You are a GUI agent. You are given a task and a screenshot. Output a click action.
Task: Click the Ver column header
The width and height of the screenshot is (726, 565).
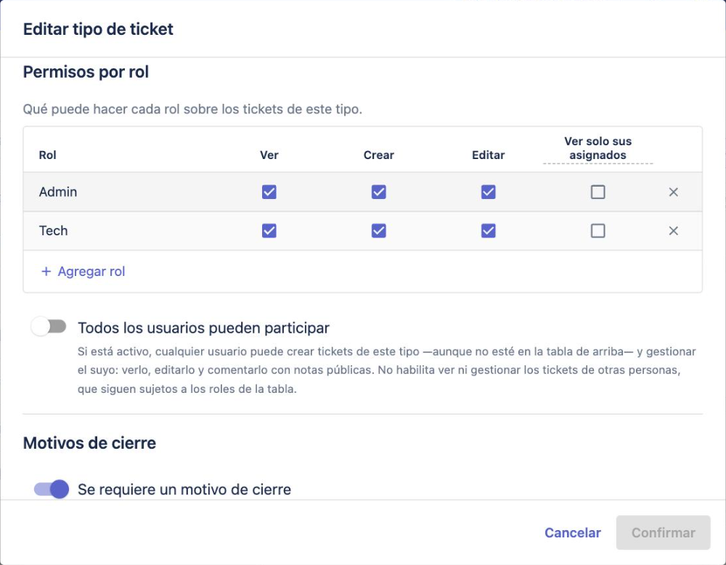tap(269, 155)
